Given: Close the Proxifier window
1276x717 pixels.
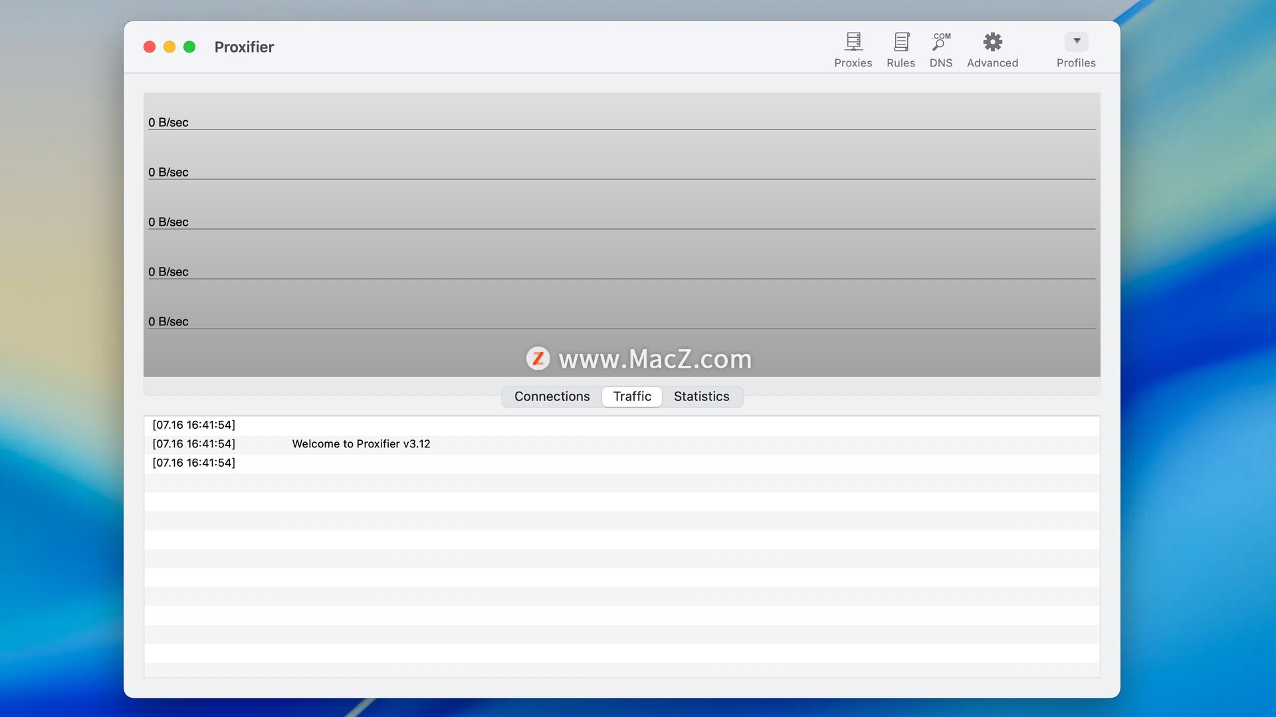Looking at the screenshot, I should point(150,47).
